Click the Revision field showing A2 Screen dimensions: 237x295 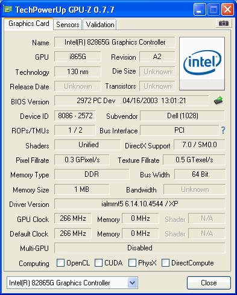157,57
